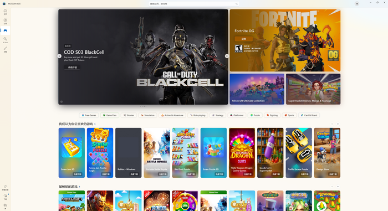This screenshot has height=211, width=388.
Task: Open the Bird Sort Puzzle card
Action: [185, 153]
